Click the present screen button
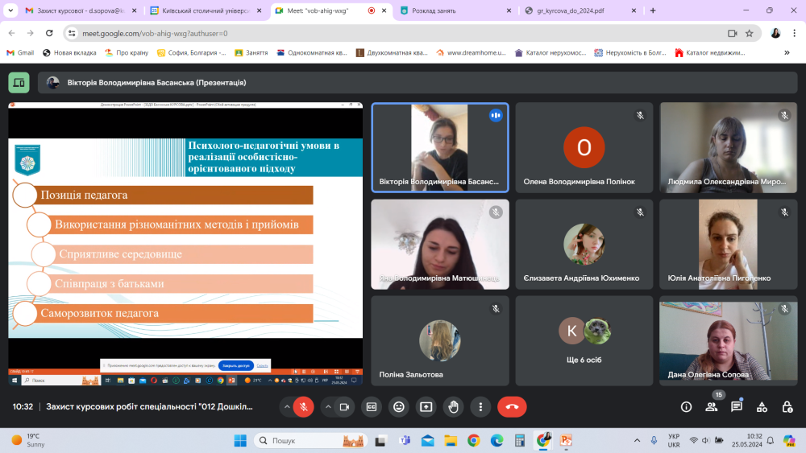 426,407
